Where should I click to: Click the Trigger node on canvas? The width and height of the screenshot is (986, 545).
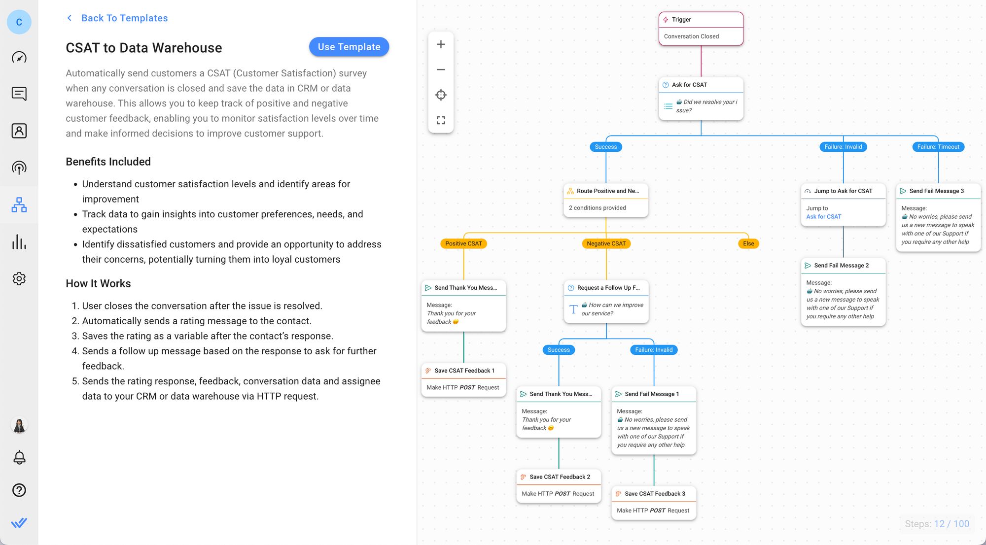[x=700, y=28]
